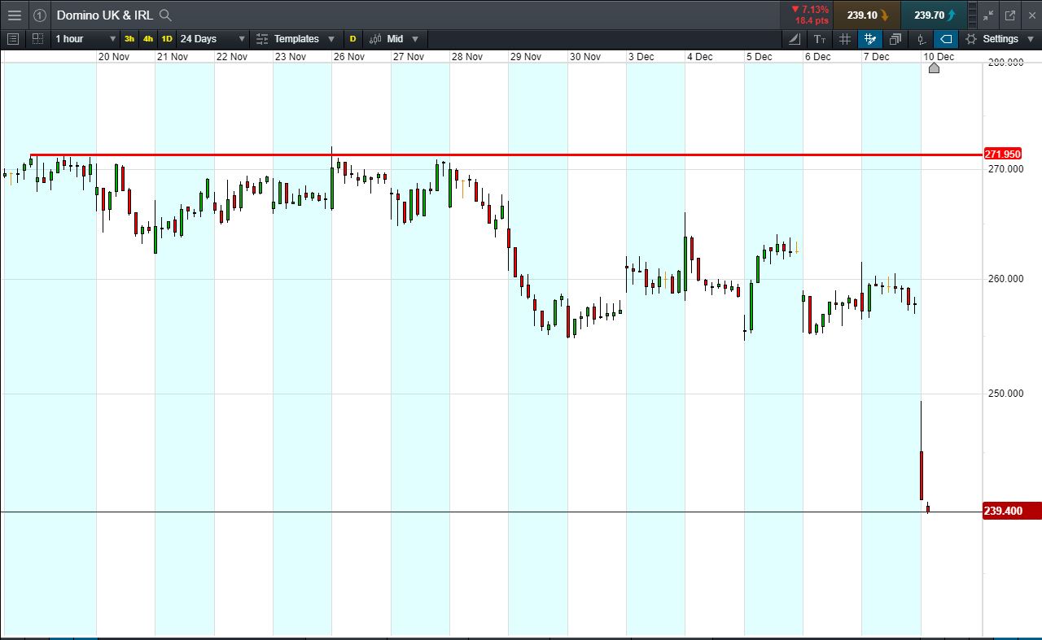Close the Domino UK & IRL chart
The height and width of the screenshot is (640, 1042).
pyautogui.click(x=1031, y=15)
